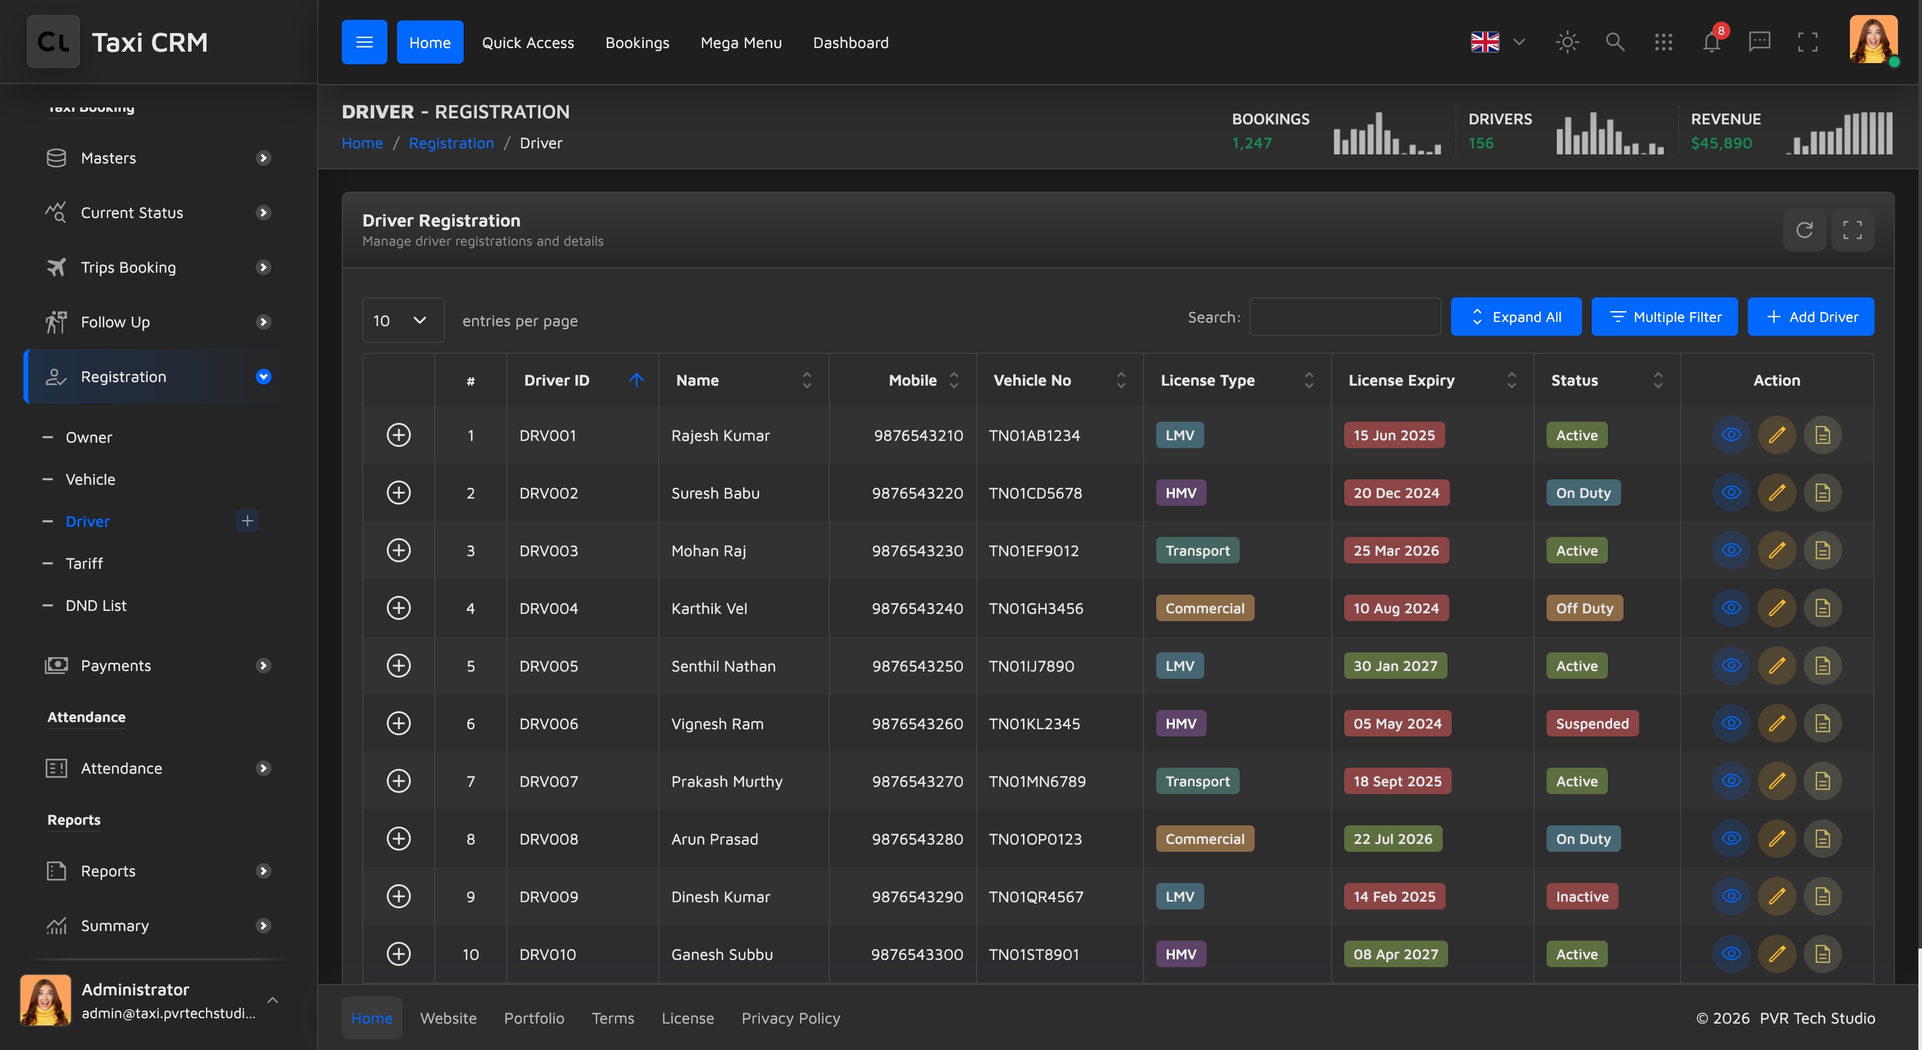This screenshot has width=1922, height=1050.
Task: Click the user avatar in the top bar
Action: (1873, 40)
